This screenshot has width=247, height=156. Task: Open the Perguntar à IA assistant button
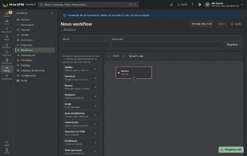(x=231, y=150)
